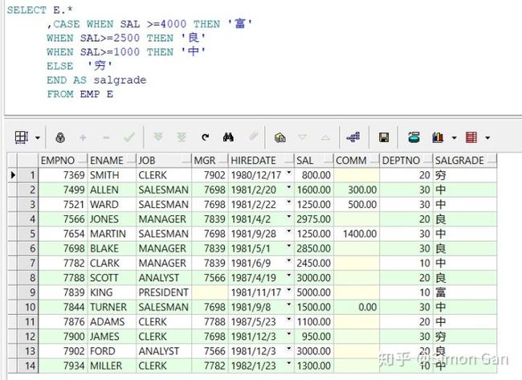Open the dropdown arrow beside red table icon
The image size is (522, 380).
[487, 137]
